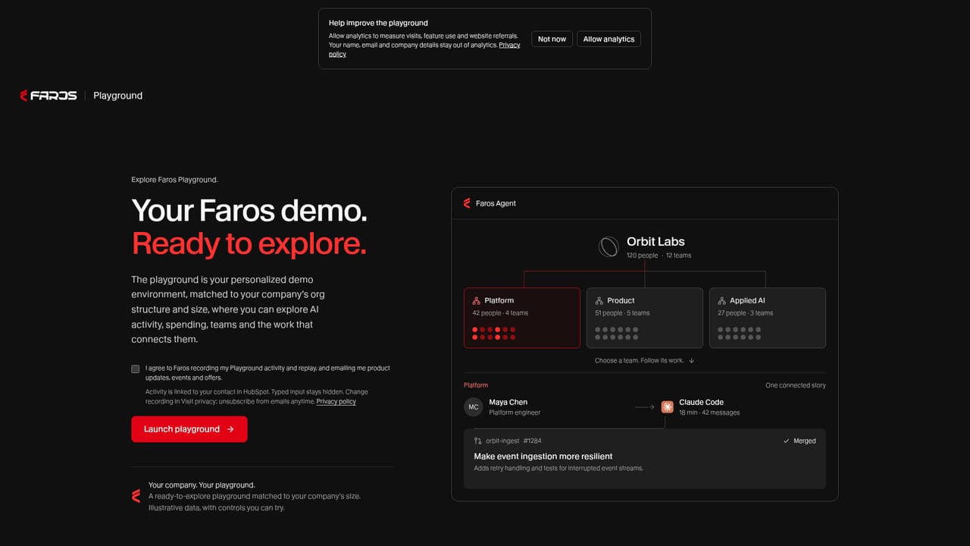Screen dimensions: 970x546
Task: Click the Faros logo in the header
Action: 48,96
